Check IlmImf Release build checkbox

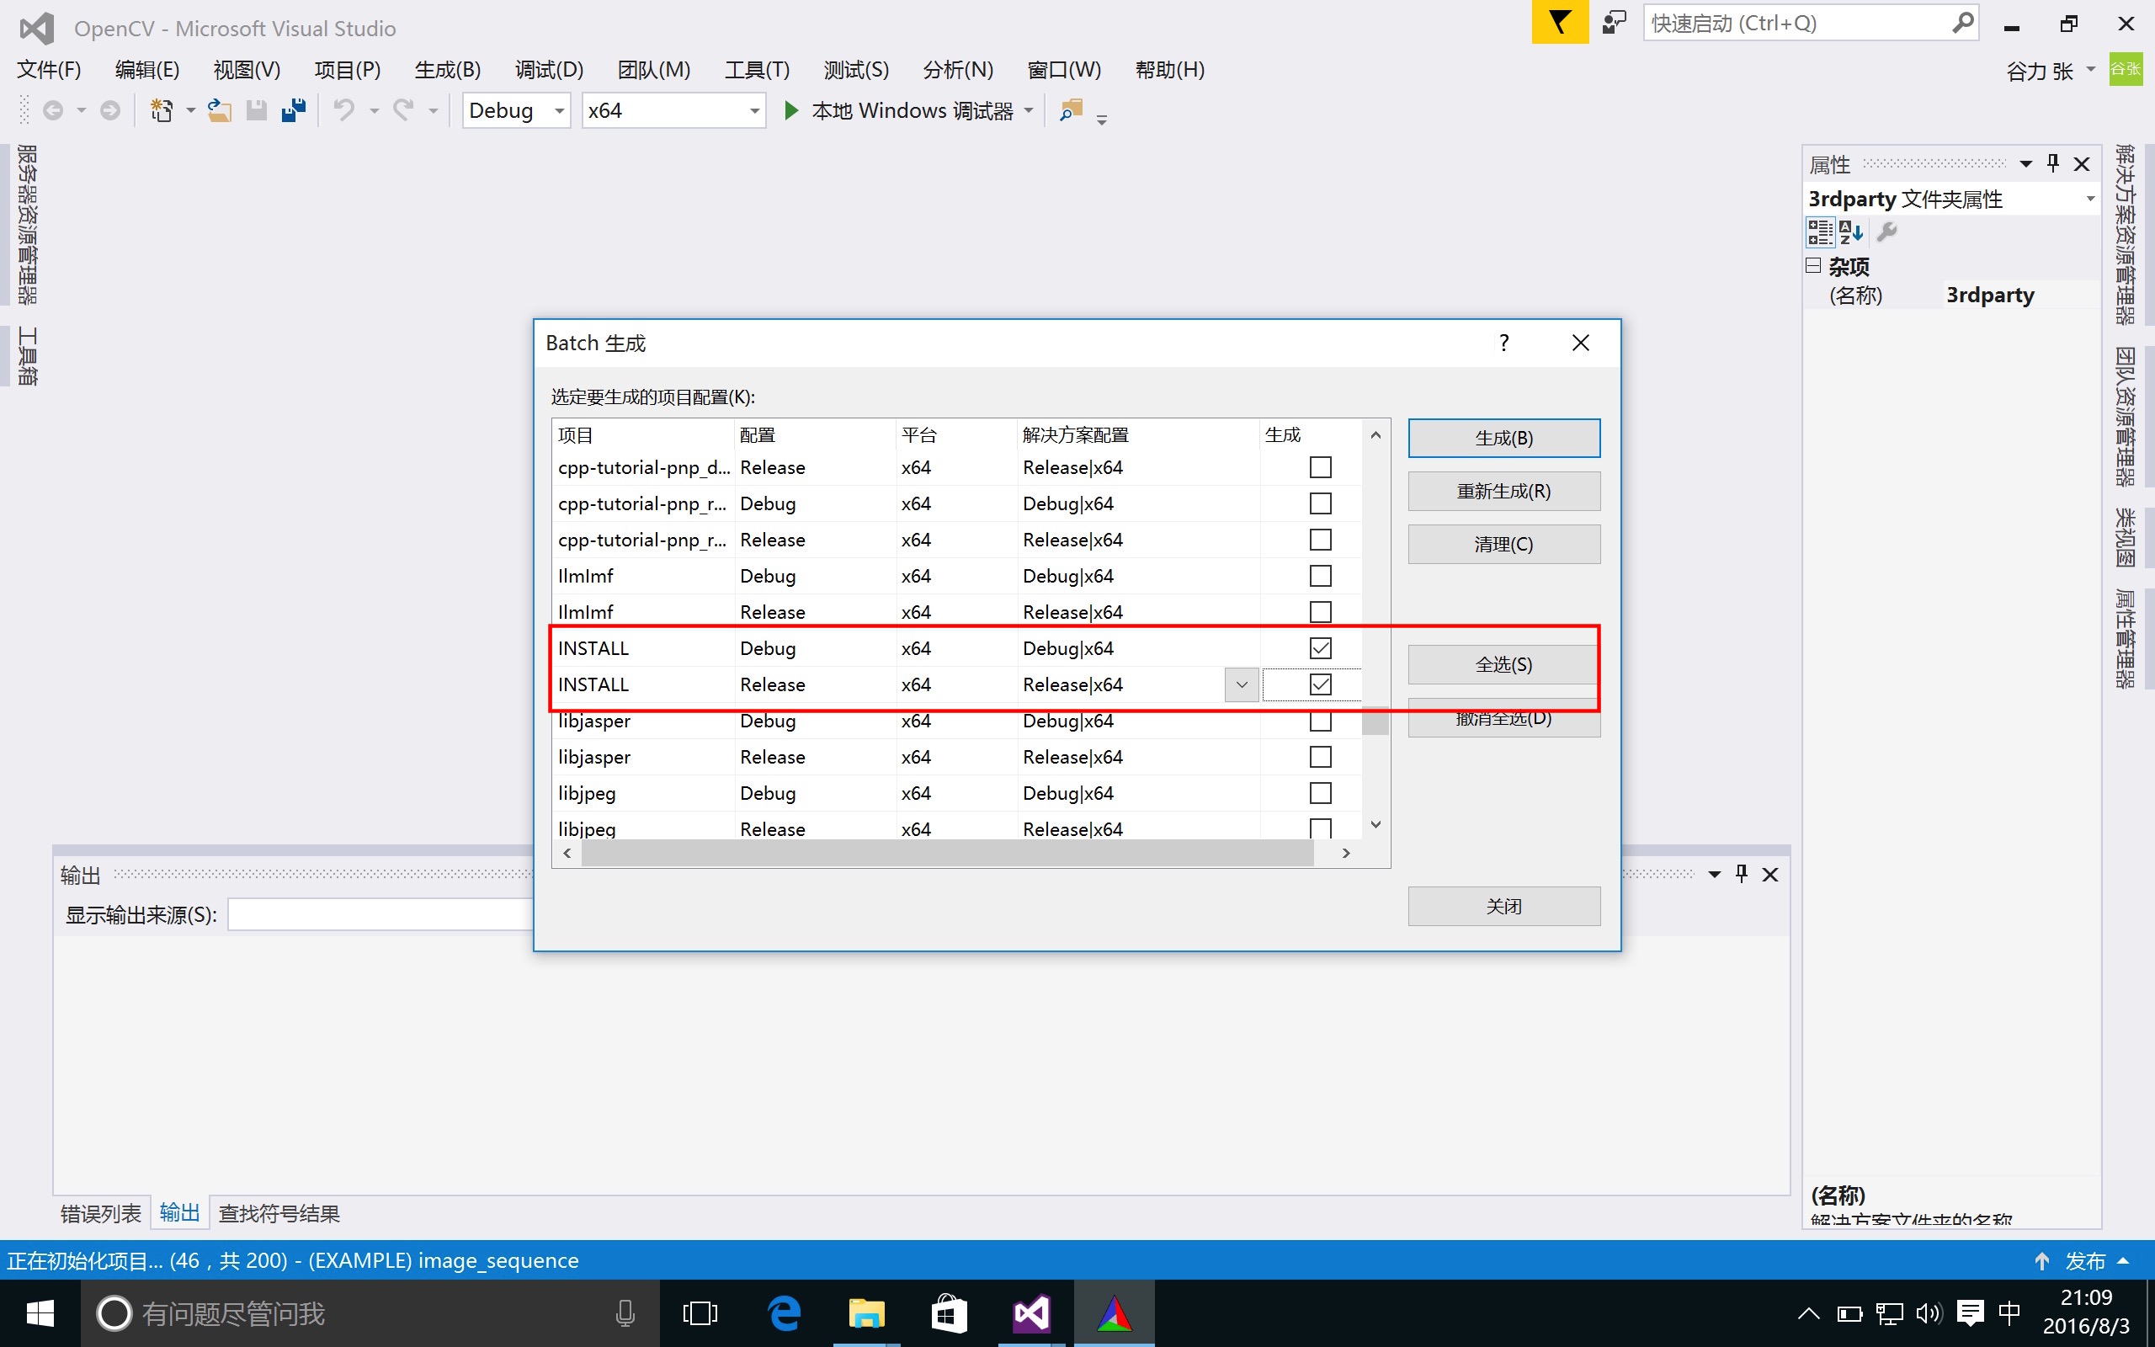[x=1321, y=612]
